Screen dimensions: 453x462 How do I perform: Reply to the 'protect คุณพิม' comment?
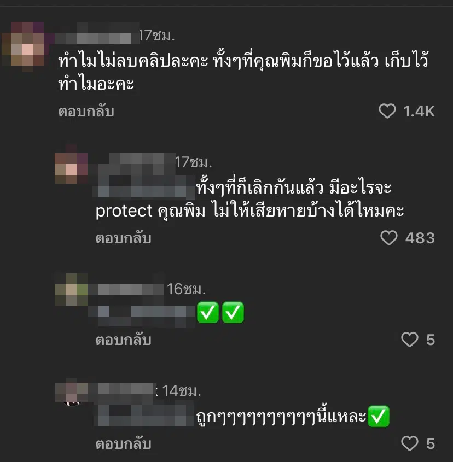point(123,238)
